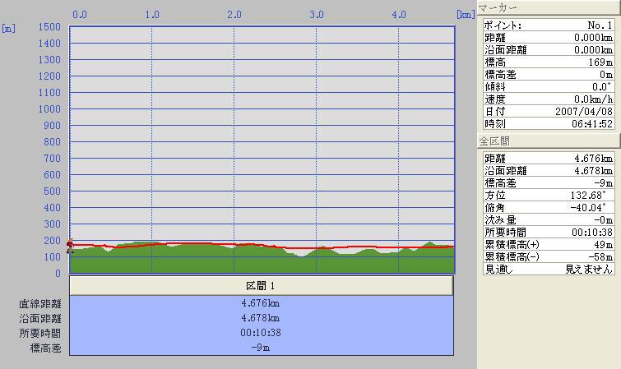
Task: Click the 累積標高(+) 49m row
Action: (549, 245)
